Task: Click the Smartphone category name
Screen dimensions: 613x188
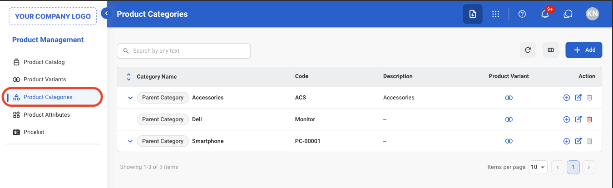Action: [208, 141]
